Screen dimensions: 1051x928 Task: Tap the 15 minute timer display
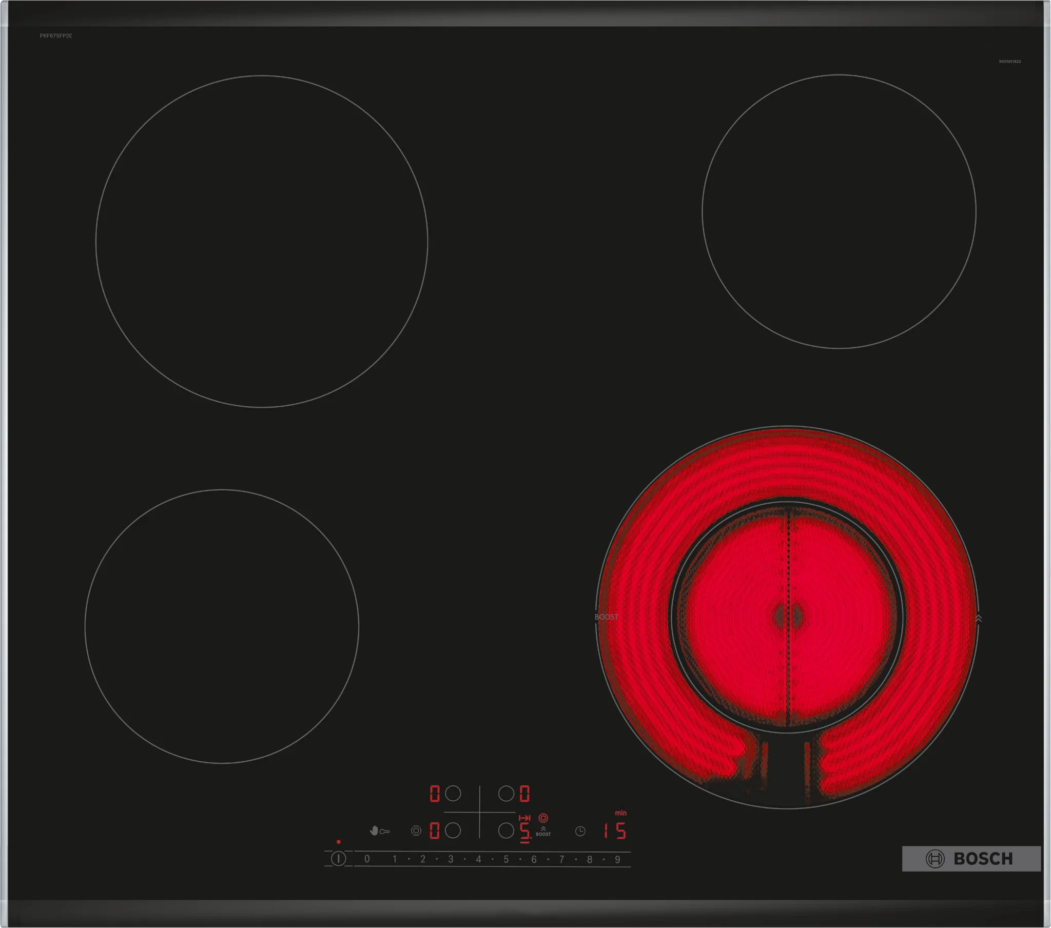tap(614, 831)
